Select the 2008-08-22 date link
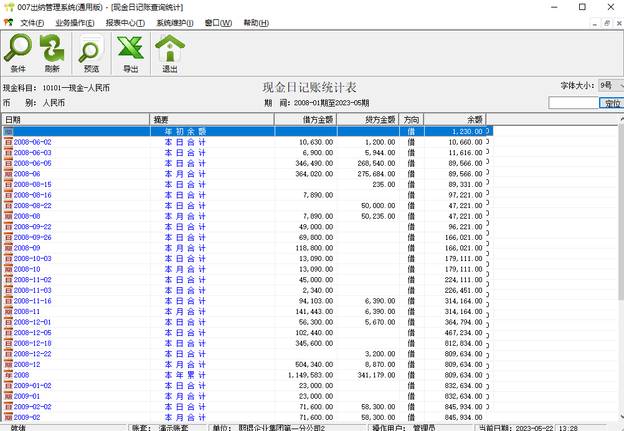This screenshot has height=431, width=624. click(x=32, y=206)
